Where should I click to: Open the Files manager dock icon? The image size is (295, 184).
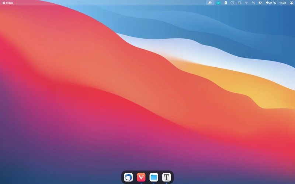pyautogui.click(x=154, y=177)
